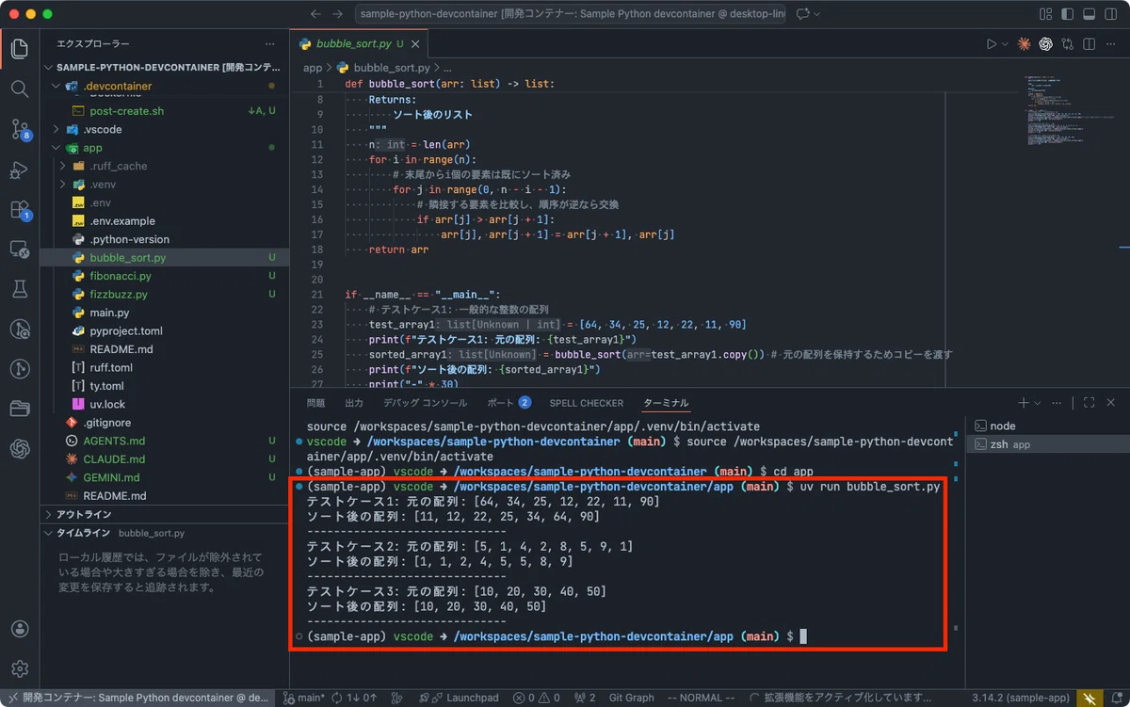Open the Explorer view in activity bar
The width and height of the screenshot is (1130, 707).
tap(20, 49)
